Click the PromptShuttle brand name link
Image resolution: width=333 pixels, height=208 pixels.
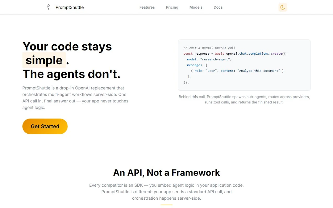(x=70, y=7)
